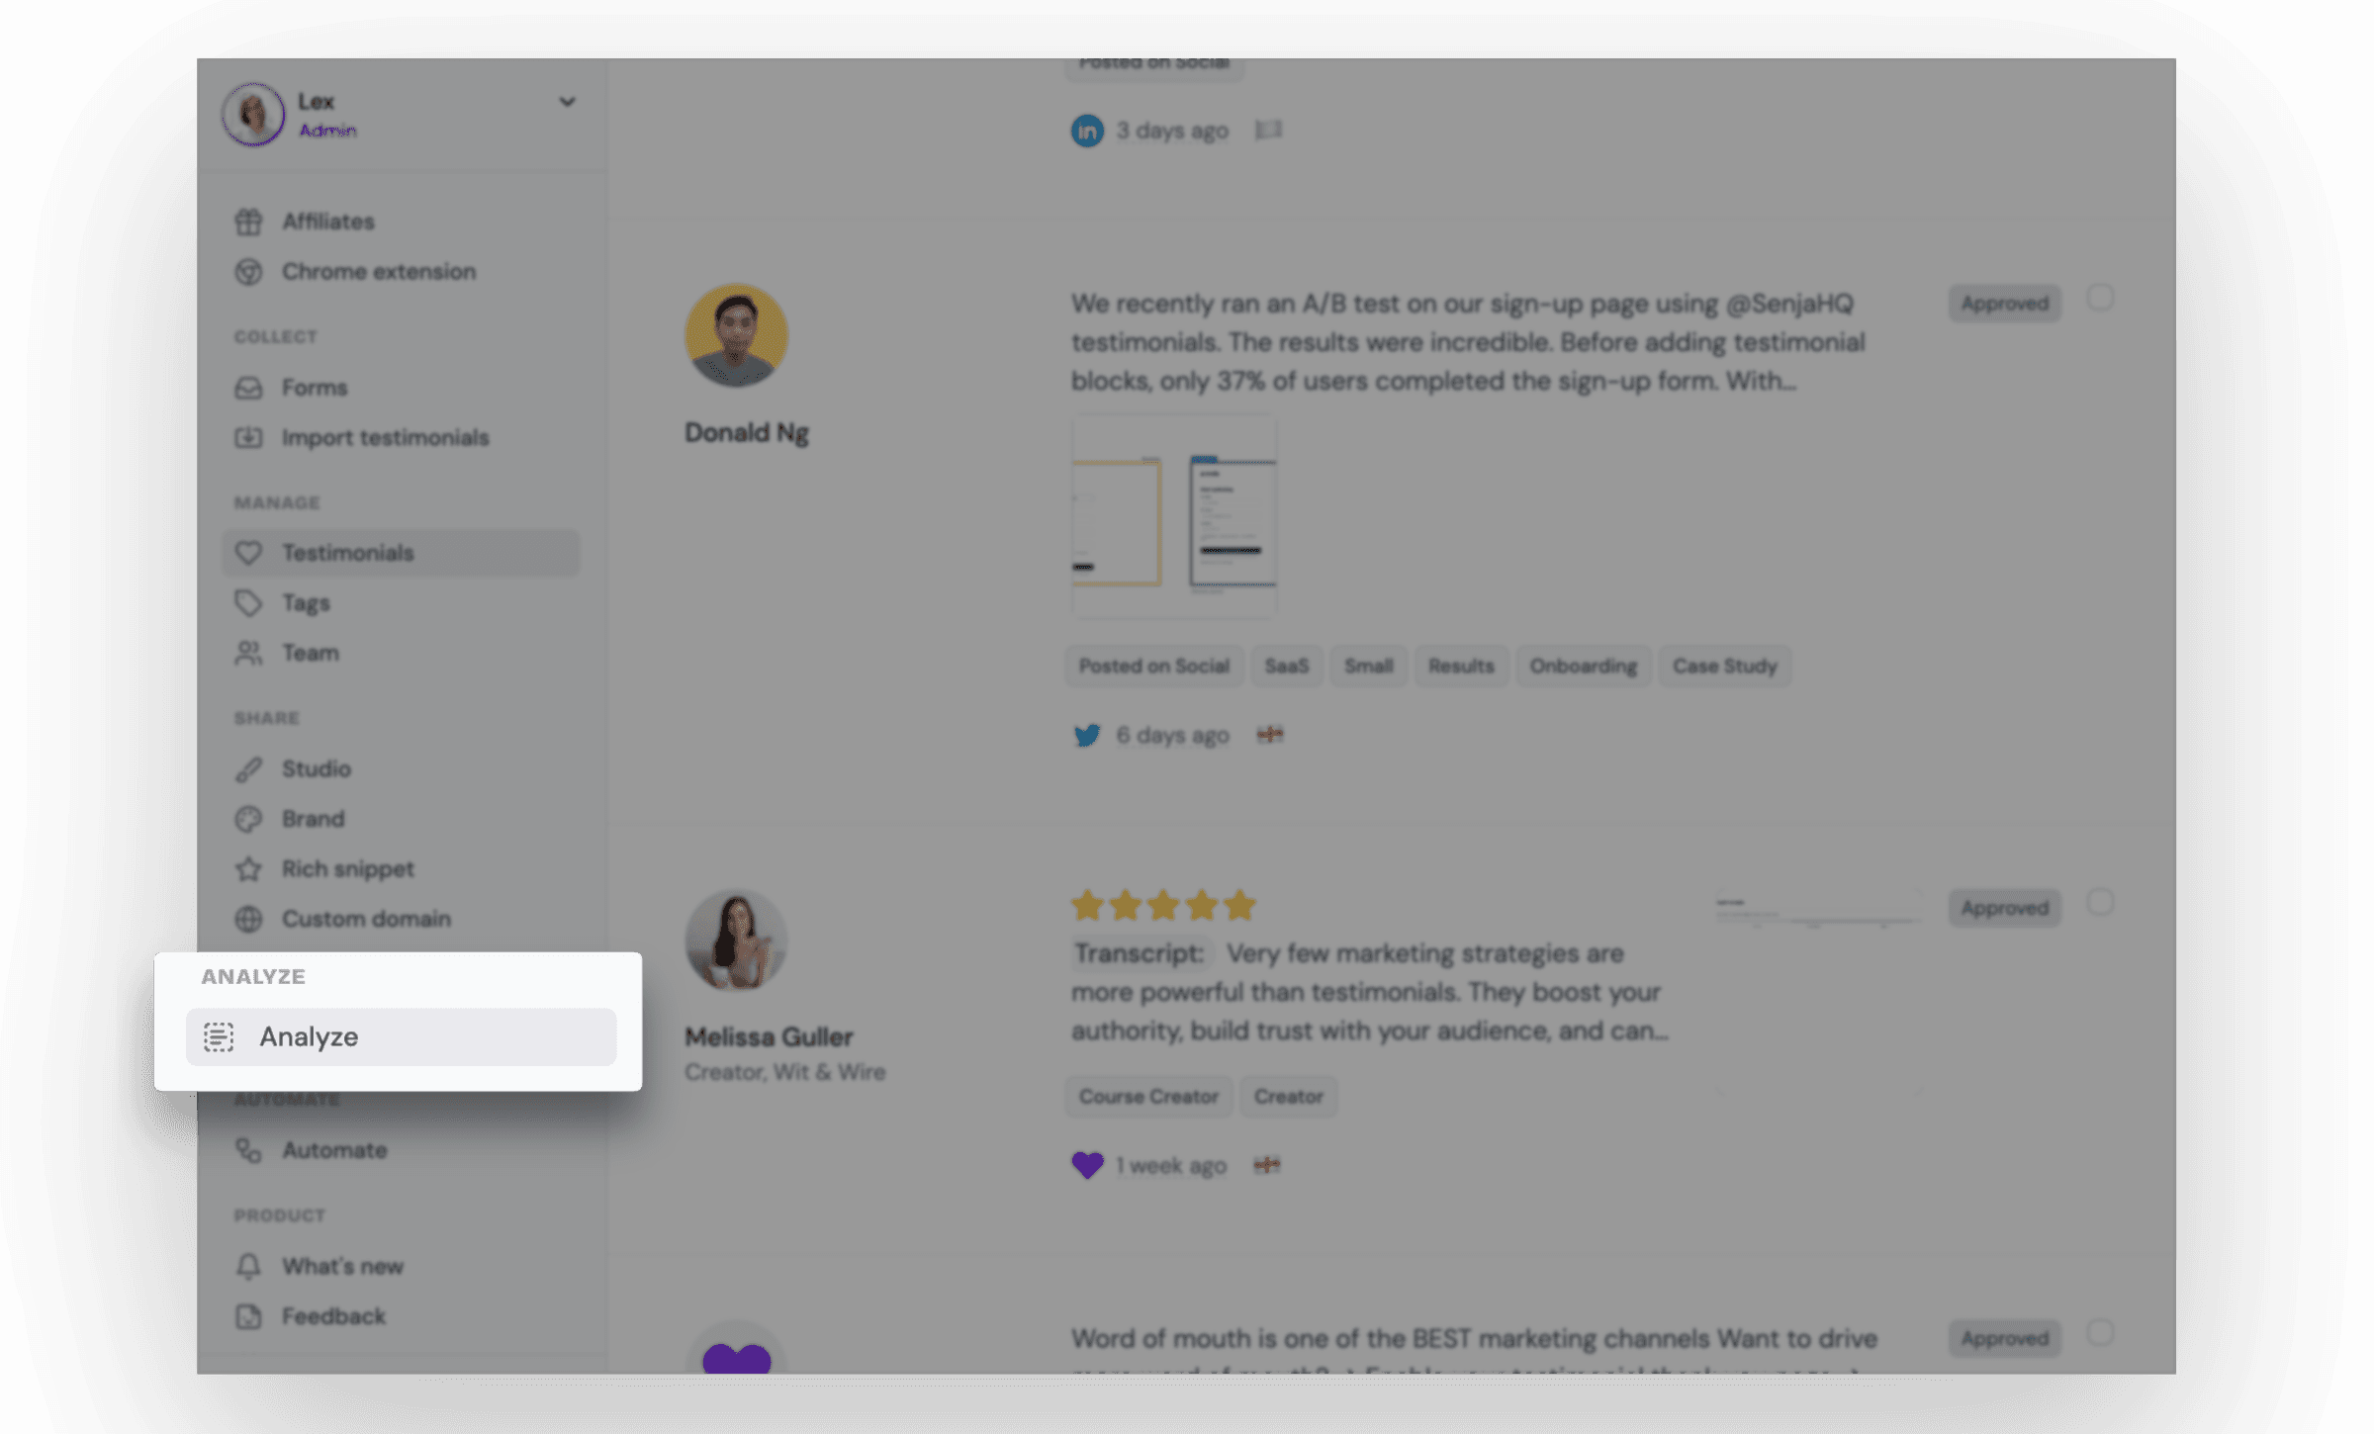
Task: Click the Studio pen icon
Action: click(x=248, y=768)
